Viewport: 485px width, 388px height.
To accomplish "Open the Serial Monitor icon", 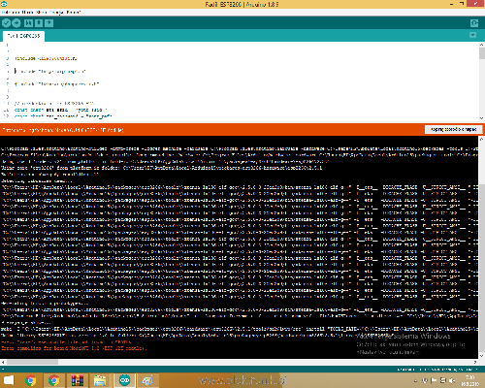I will click(474, 23).
